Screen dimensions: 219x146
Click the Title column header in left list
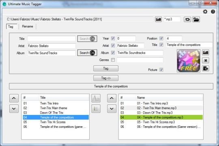coord(64,98)
